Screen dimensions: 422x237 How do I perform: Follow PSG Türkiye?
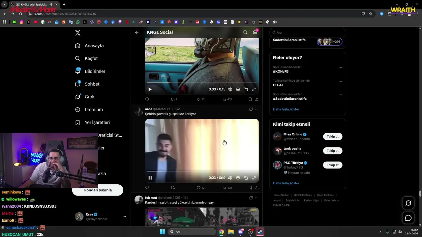(x=333, y=165)
